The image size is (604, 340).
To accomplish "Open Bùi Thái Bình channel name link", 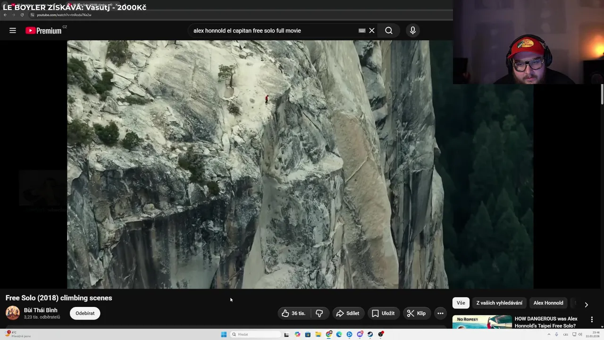I will (x=41, y=310).
